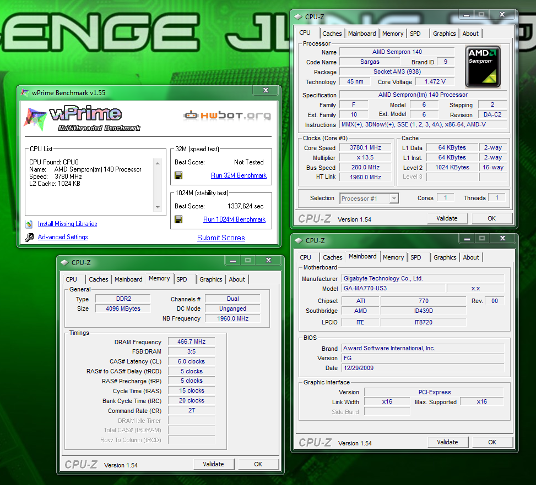The height and width of the screenshot is (485, 536).
Task: Open the About tab in the CPU-Z Mainboard window
Action: pos(470,257)
